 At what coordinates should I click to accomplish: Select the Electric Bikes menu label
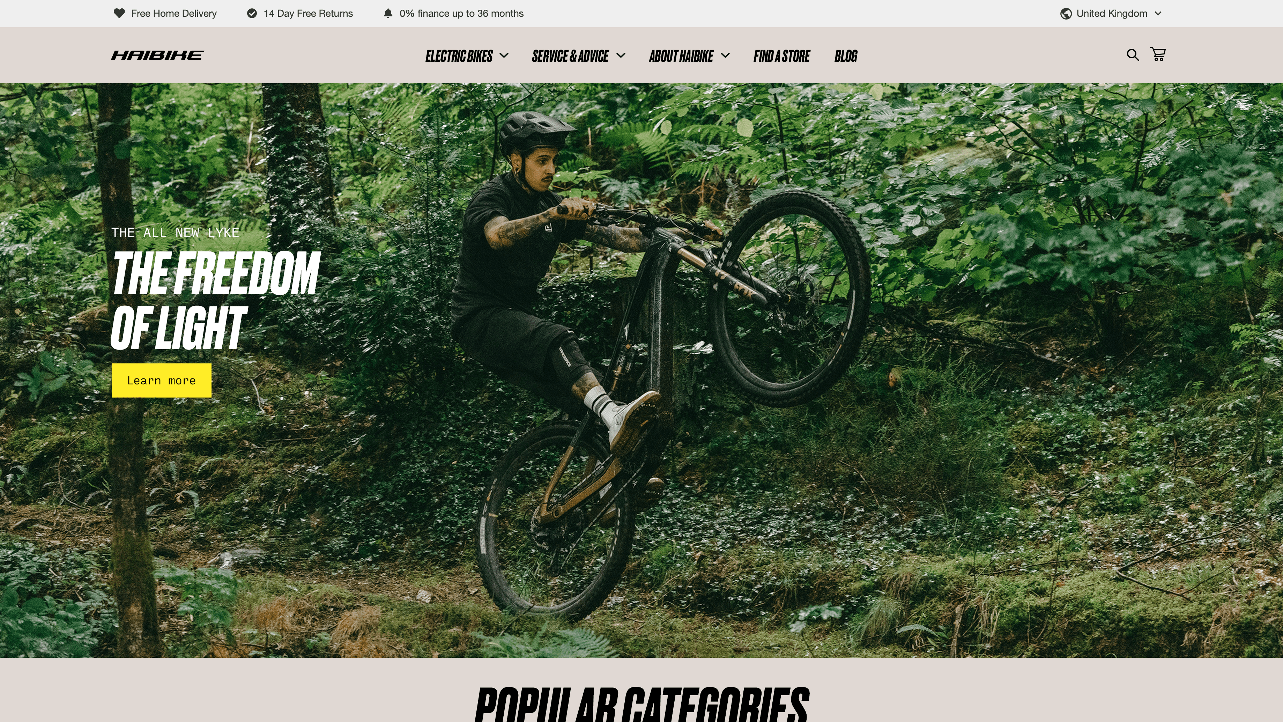[x=459, y=56]
